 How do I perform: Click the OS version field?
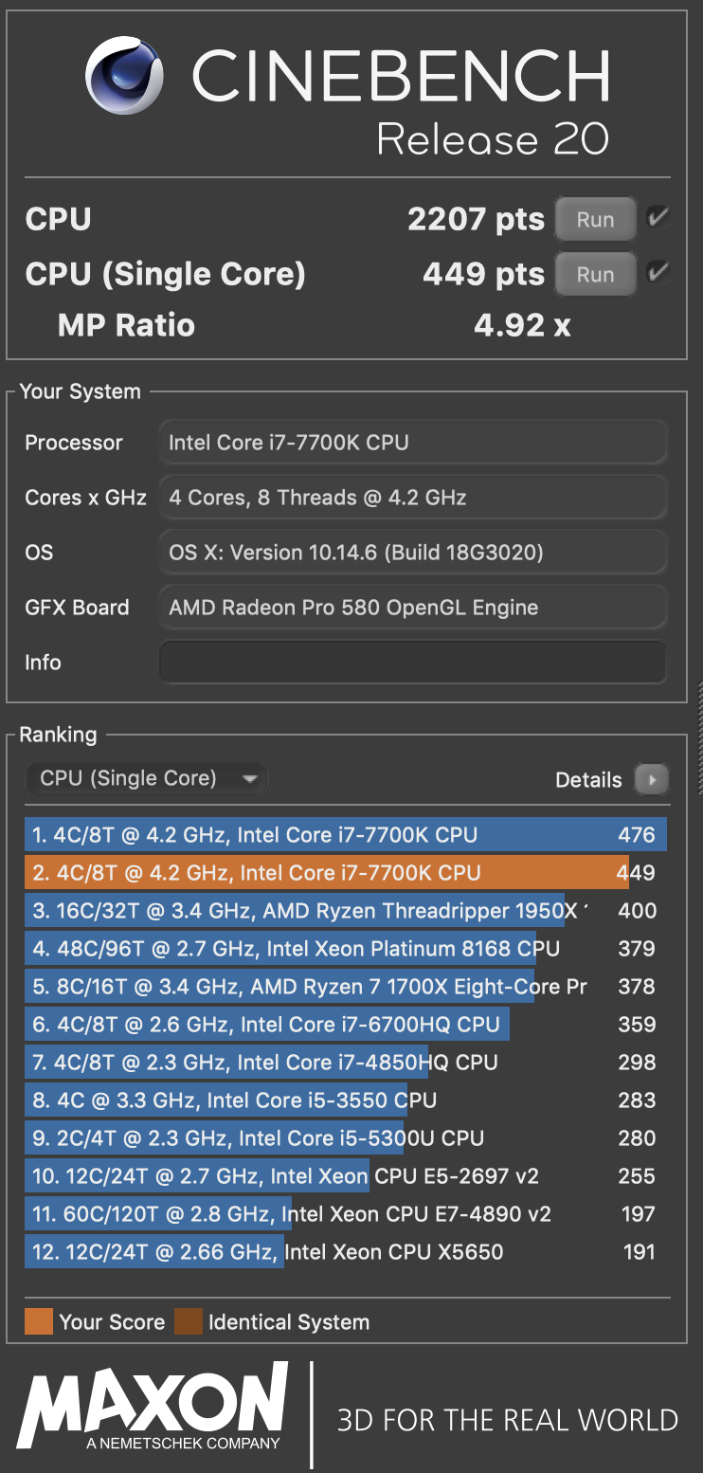pyautogui.click(x=413, y=553)
